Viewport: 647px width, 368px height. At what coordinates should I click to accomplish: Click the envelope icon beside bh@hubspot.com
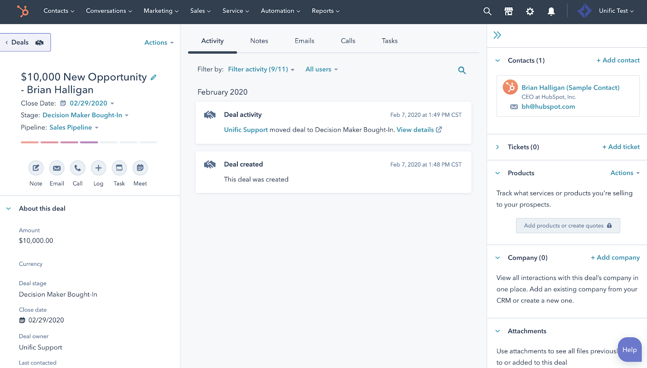tap(514, 107)
